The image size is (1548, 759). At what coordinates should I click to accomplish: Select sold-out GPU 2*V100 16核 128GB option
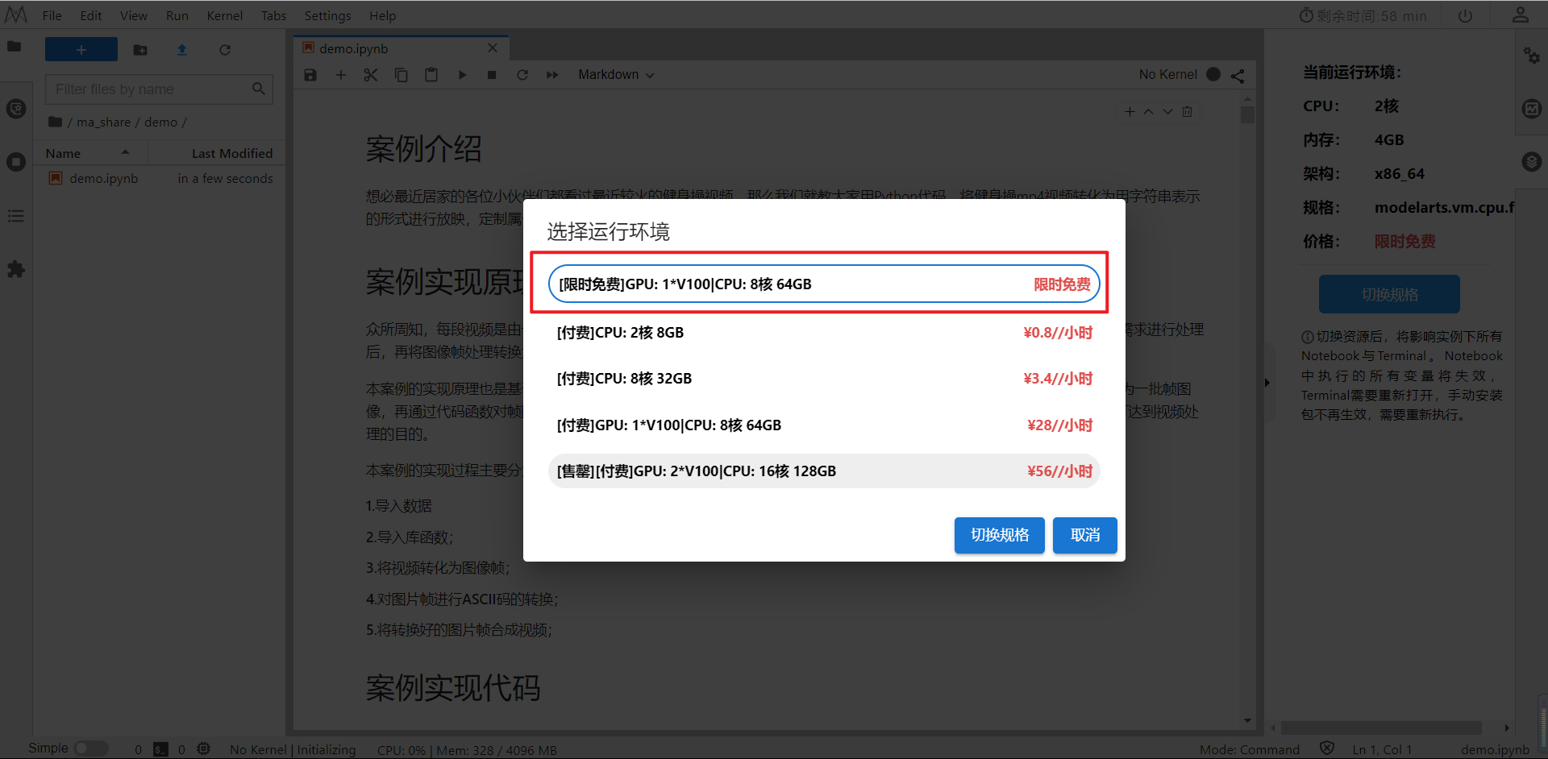824,471
